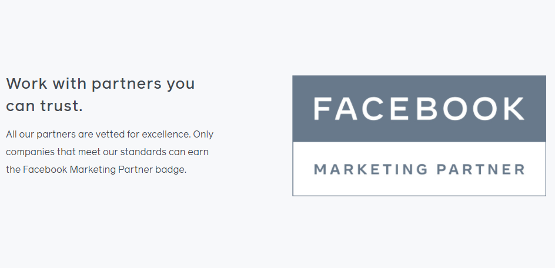555x268 pixels.
Task: Select the line "the Facebook Marketing Partner badge."
Action: [x=96, y=170]
